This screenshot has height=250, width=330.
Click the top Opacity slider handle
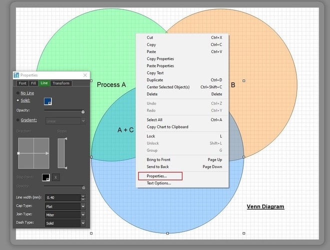click(83, 111)
